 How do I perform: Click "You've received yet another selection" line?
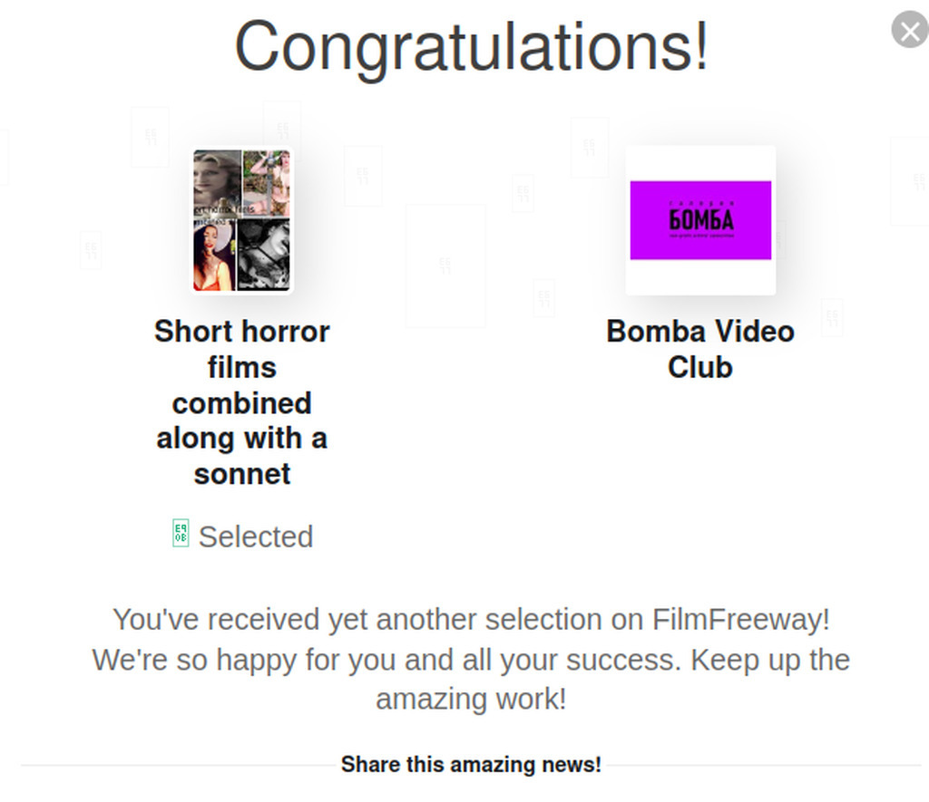(x=471, y=620)
